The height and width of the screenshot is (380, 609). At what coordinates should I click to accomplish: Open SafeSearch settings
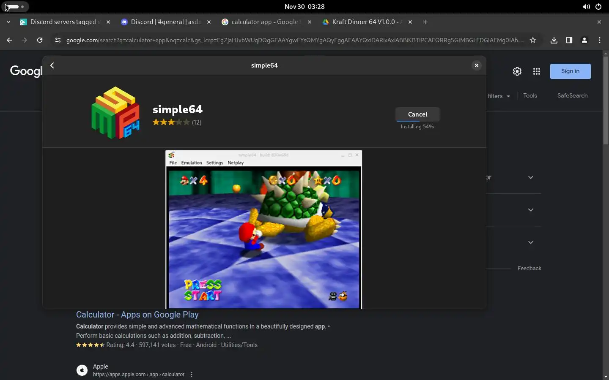pyautogui.click(x=572, y=95)
